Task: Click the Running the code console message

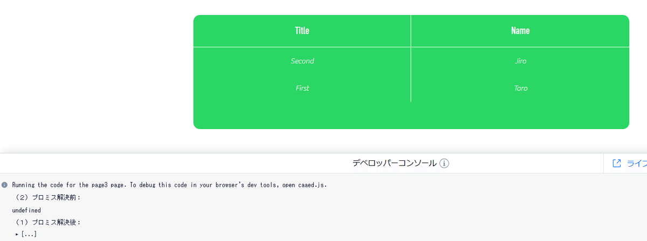Action: (169, 185)
